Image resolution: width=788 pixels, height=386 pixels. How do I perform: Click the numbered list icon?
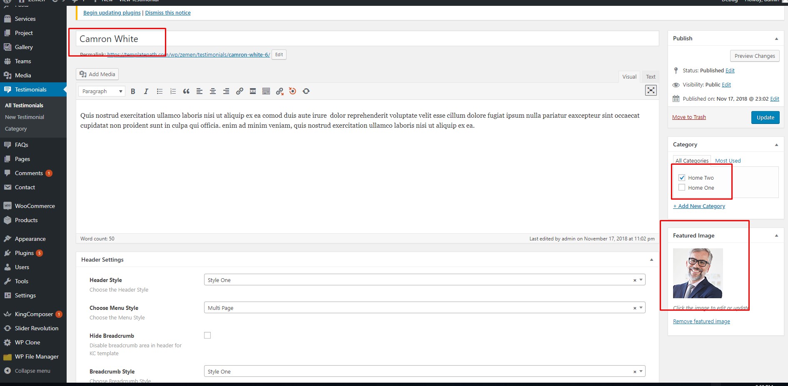(x=173, y=92)
